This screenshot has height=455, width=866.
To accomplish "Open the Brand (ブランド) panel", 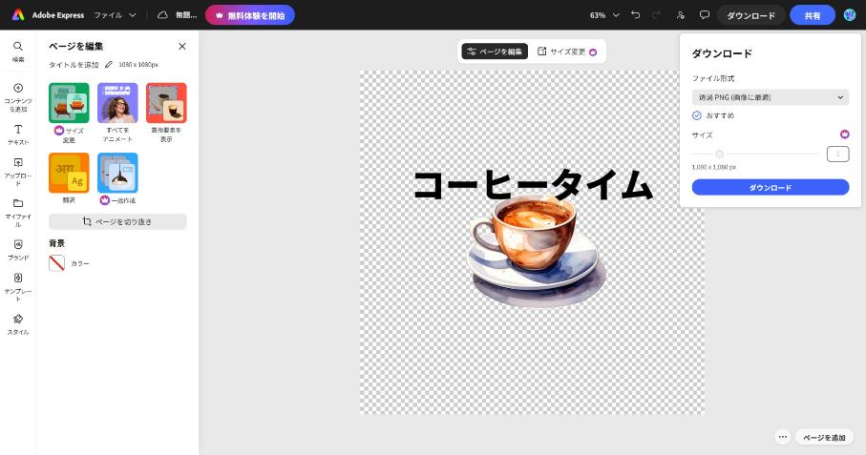I will pyautogui.click(x=18, y=250).
